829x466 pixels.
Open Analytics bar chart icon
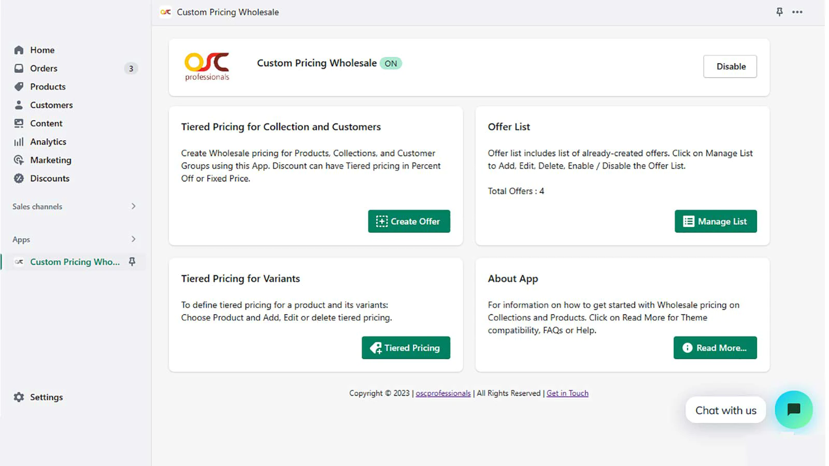coord(19,142)
